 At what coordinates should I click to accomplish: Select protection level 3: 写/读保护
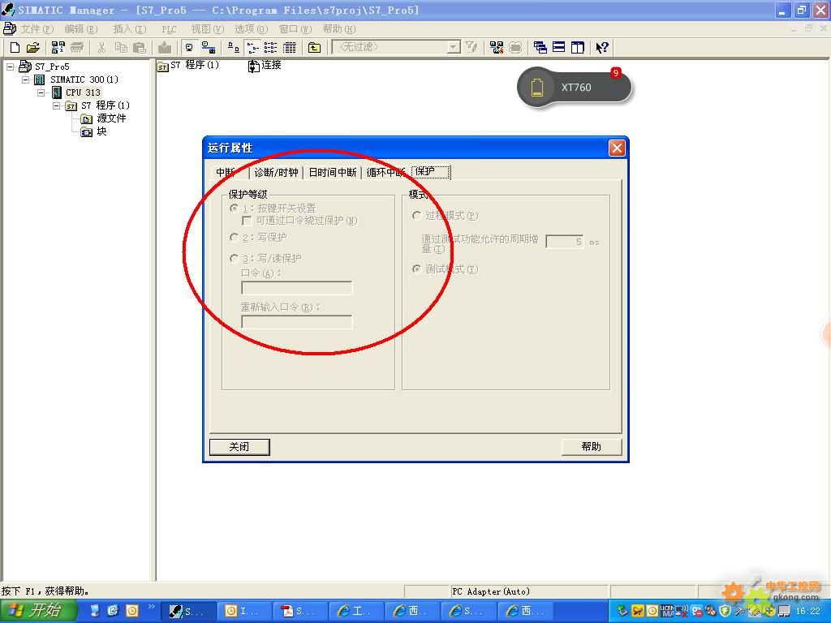234,259
